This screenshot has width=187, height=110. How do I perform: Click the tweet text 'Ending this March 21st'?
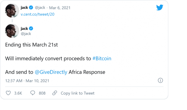(32, 45)
